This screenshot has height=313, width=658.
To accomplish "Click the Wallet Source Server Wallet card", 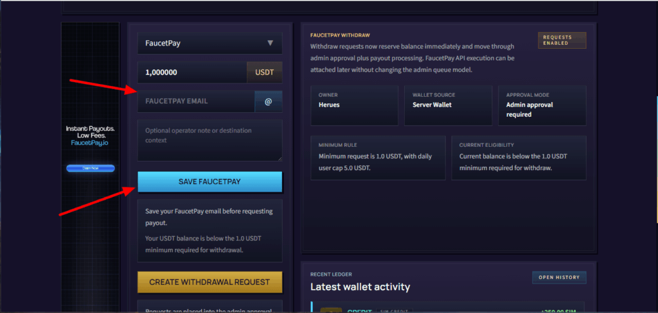I will point(448,106).
